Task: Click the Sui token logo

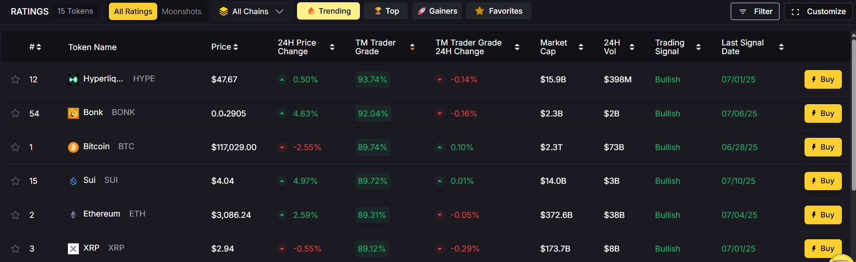Action: [x=73, y=181]
